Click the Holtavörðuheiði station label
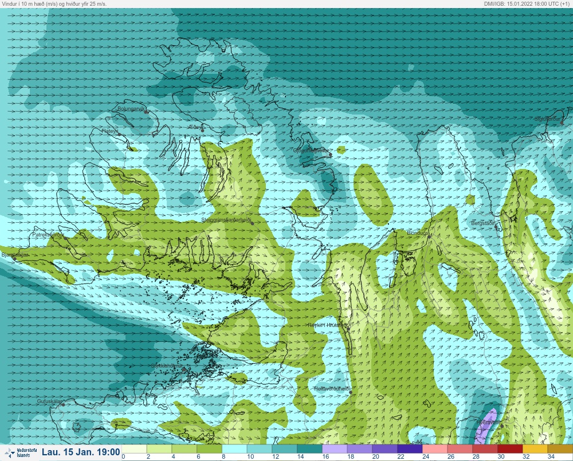573x461 pixels. pyautogui.click(x=332, y=389)
